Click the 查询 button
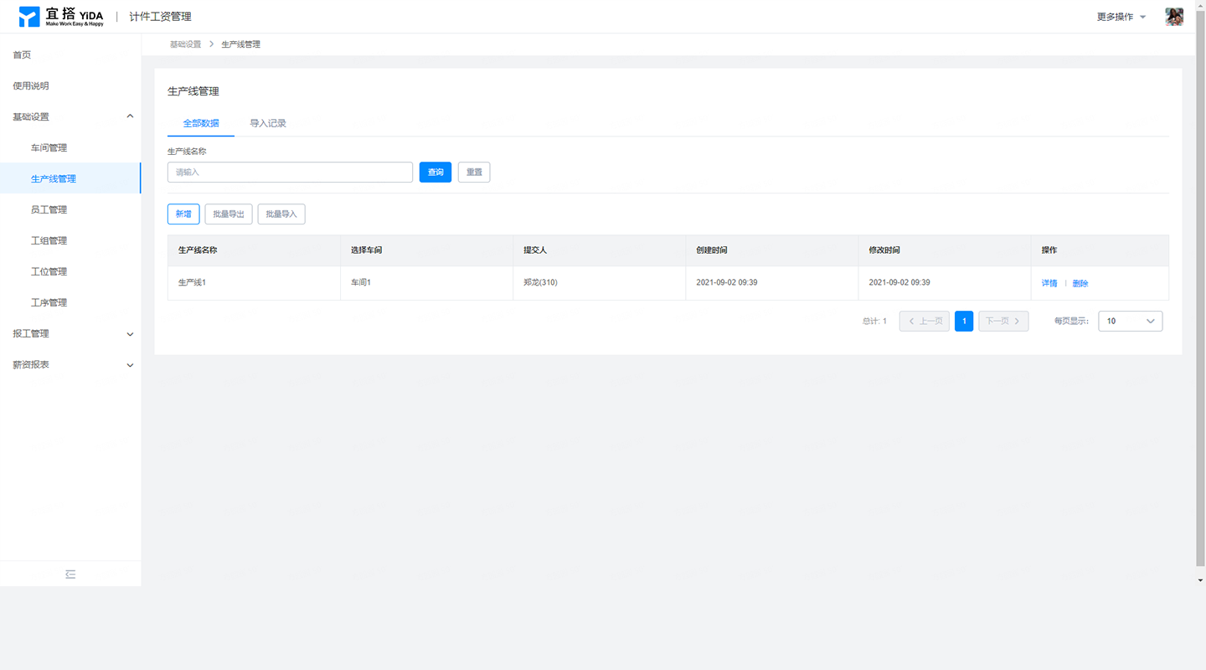The image size is (1206, 670). (x=435, y=172)
